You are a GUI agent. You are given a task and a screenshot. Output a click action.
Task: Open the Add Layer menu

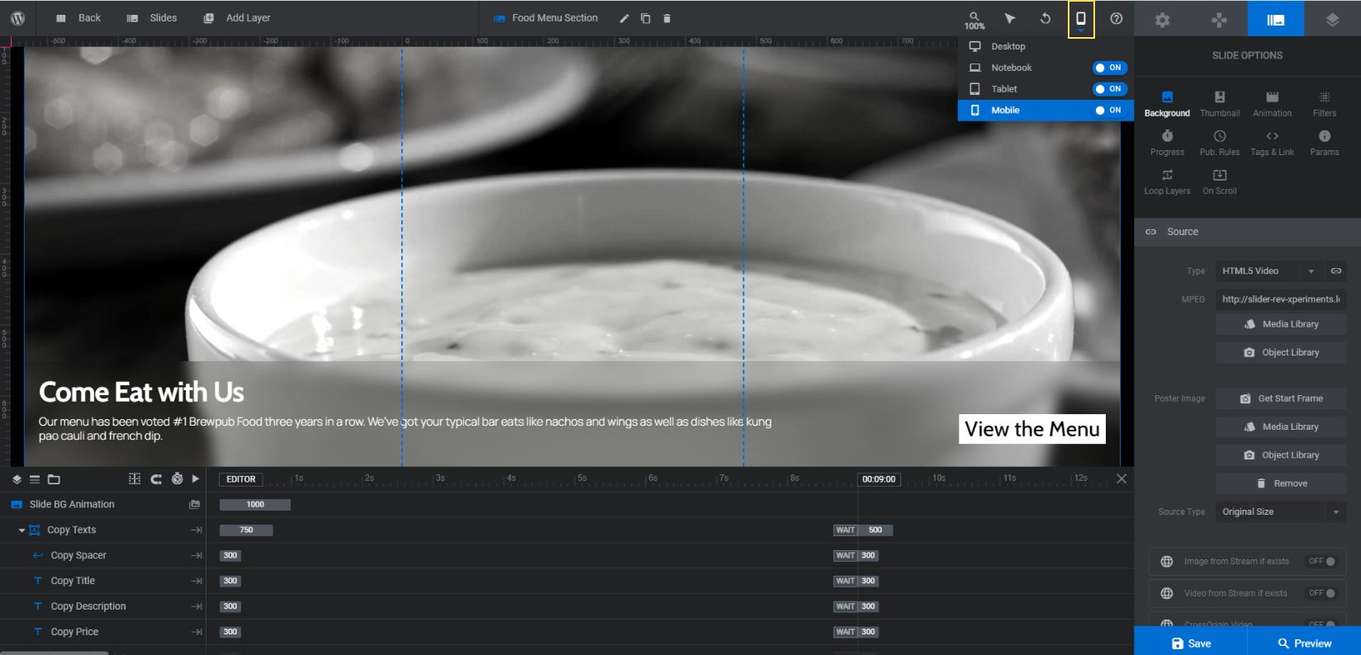237,18
